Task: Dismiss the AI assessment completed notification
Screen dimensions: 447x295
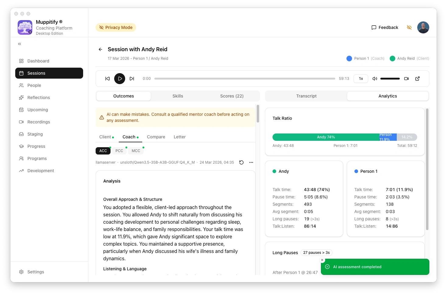Action: tap(322, 260)
